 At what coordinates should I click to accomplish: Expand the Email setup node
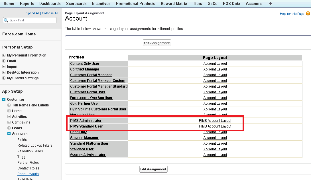tap(4, 61)
